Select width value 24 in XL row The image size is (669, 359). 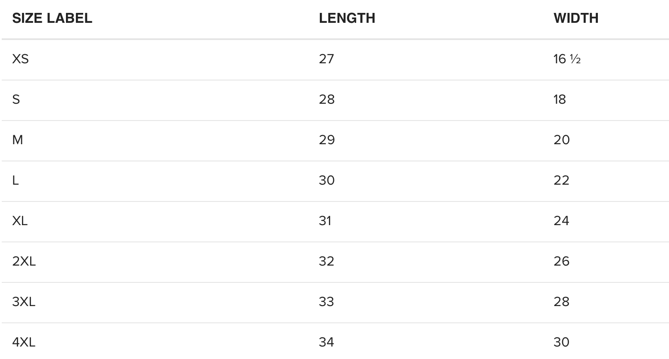pyautogui.click(x=561, y=221)
